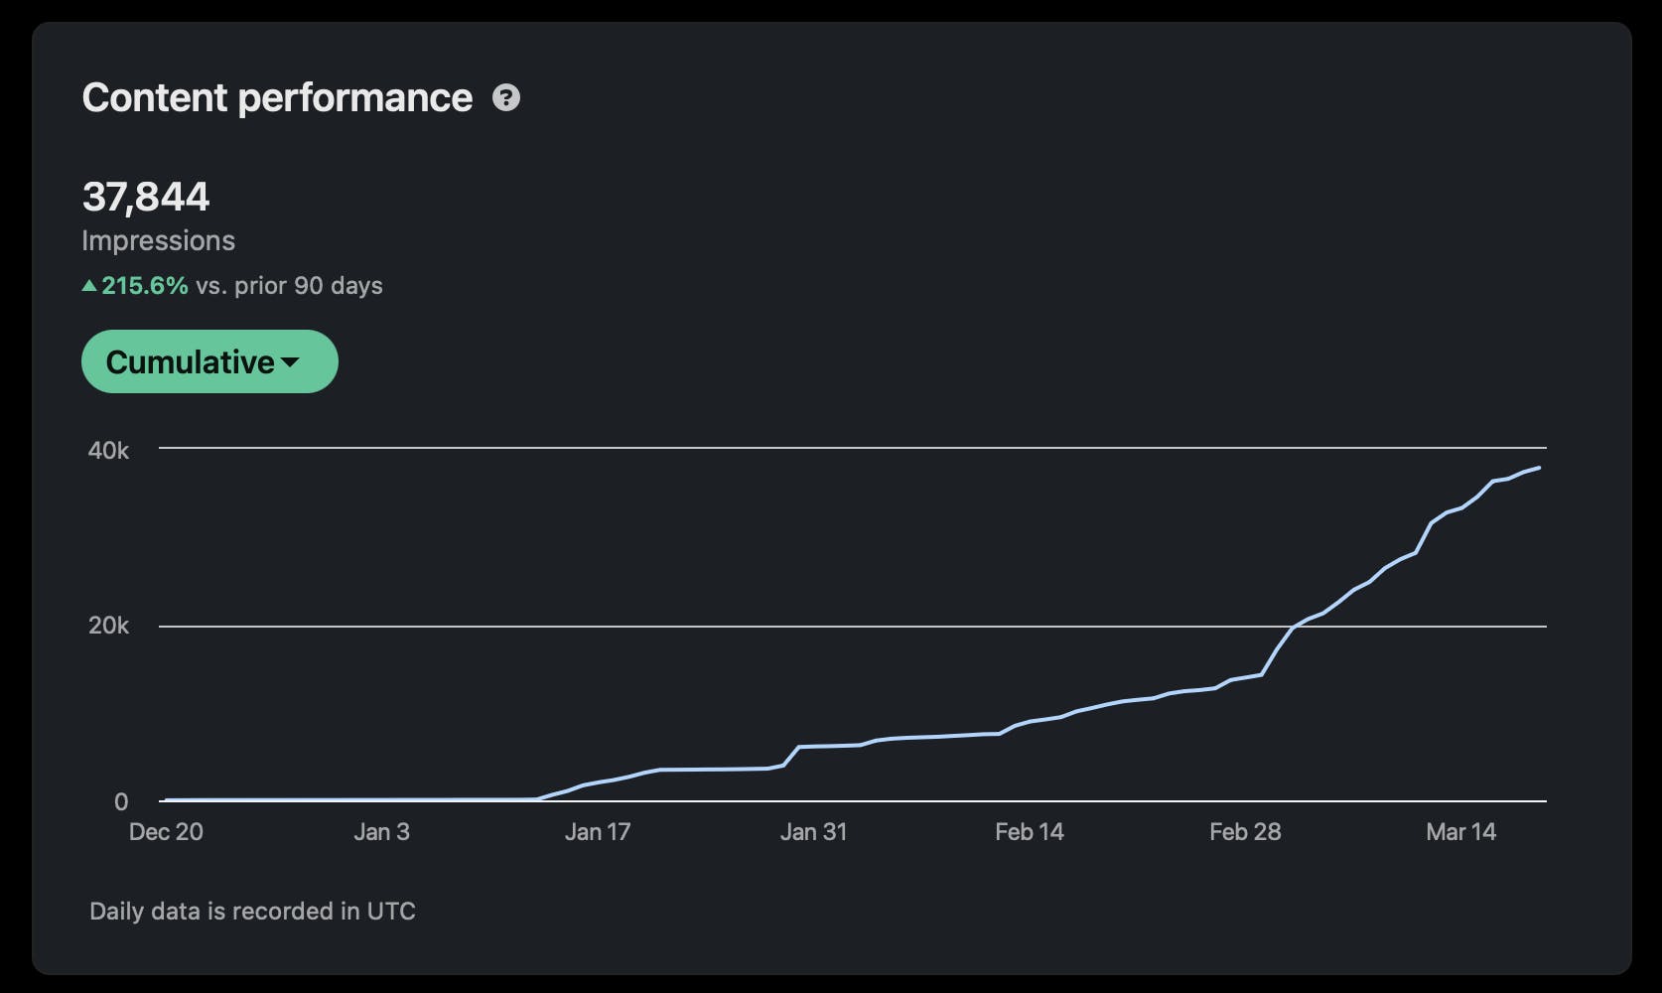Click the 215.6% growth percentage
Screen dimensions: 1662x993
point(145,286)
